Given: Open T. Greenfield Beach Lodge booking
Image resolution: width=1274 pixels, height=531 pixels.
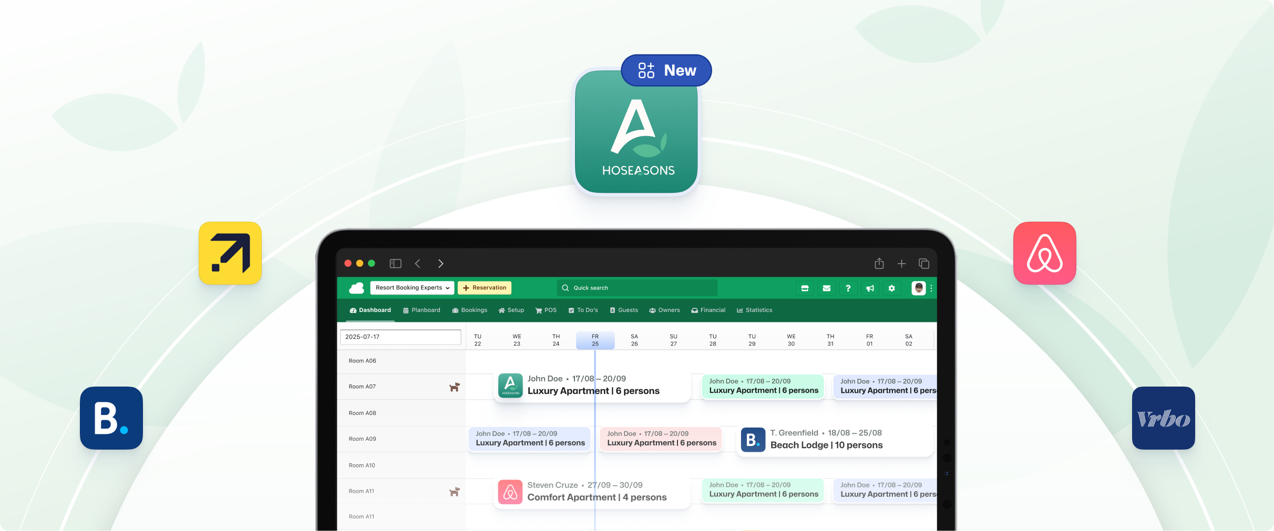Looking at the screenshot, I should (835, 440).
